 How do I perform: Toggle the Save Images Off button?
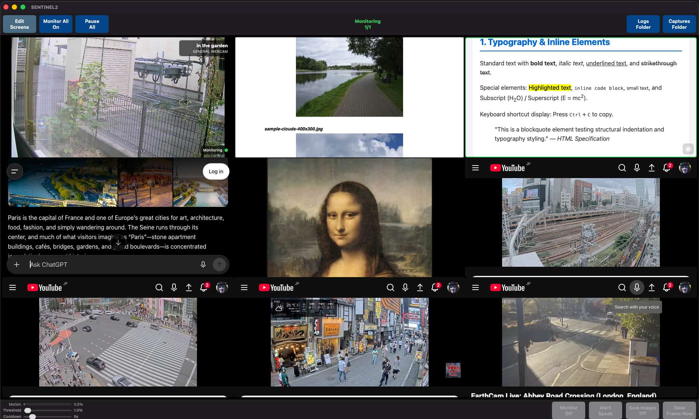point(642,410)
